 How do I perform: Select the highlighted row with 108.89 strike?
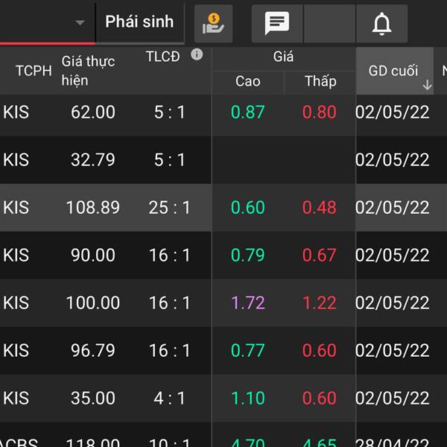point(93,208)
